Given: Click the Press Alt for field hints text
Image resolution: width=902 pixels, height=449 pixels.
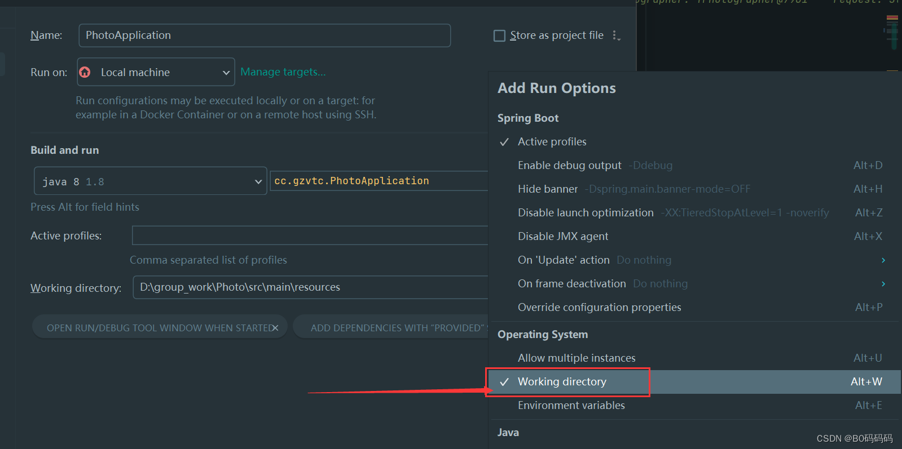Looking at the screenshot, I should 85,207.
